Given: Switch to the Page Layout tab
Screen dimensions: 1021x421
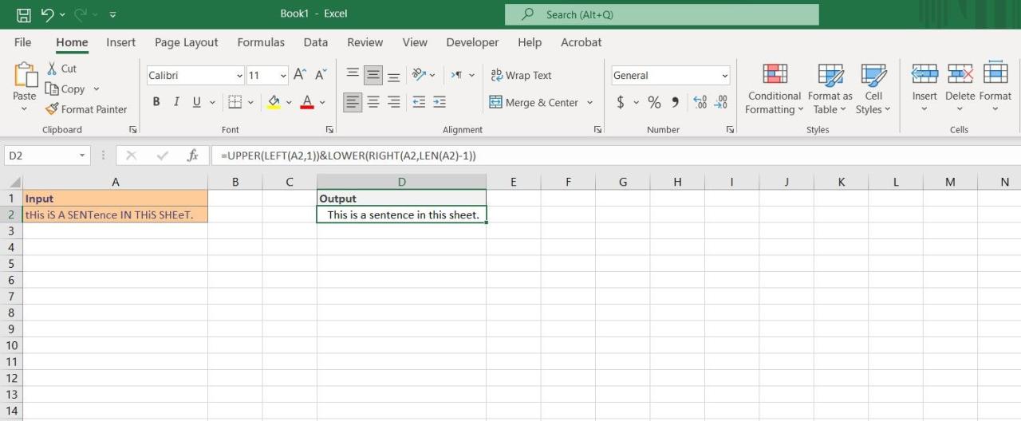Looking at the screenshot, I should pos(187,42).
